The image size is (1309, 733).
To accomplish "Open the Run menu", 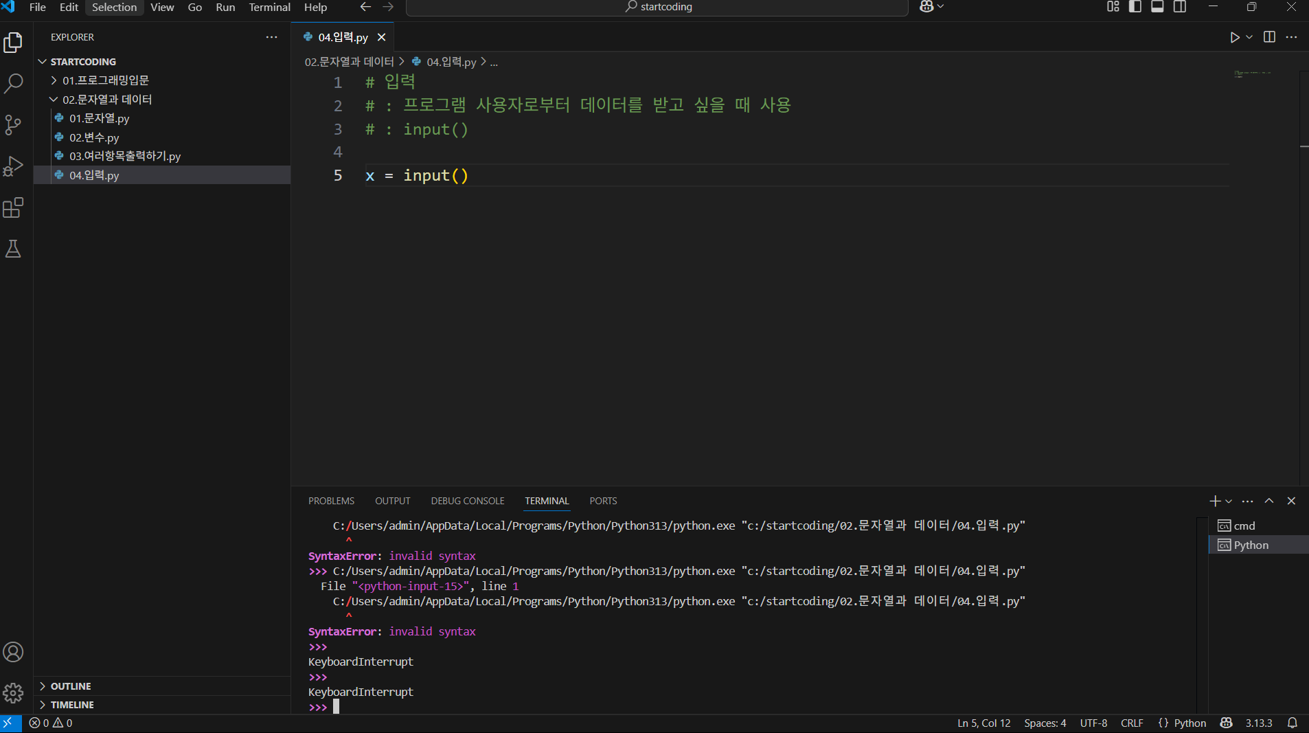I will (225, 7).
